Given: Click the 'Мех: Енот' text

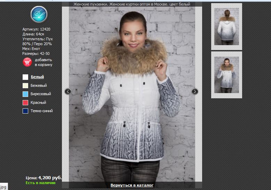Looking at the screenshot, I should 31,49.
